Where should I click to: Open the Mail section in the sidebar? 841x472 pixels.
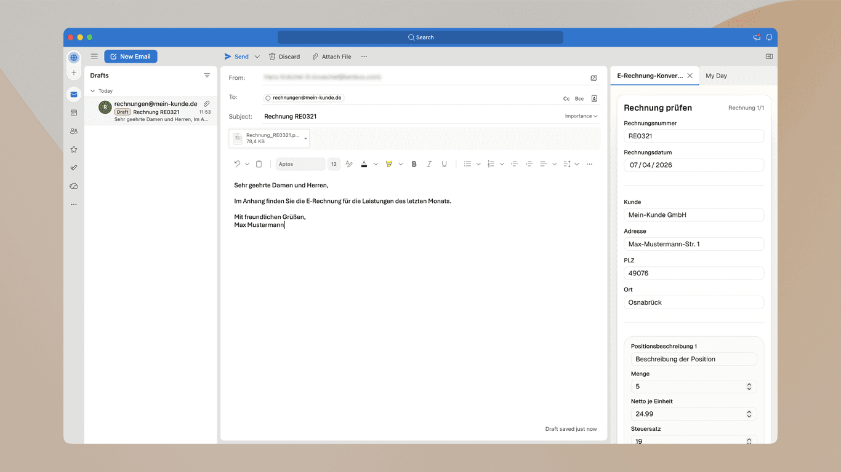click(x=74, y=94)
